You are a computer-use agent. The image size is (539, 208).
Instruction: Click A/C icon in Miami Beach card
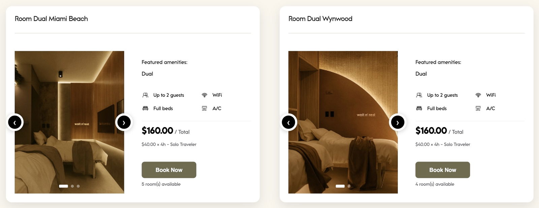pyautogui.click(x=204, y=108)
